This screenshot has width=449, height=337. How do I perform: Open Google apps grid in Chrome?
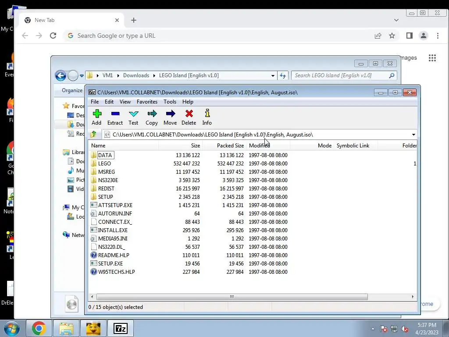point(432,58)
